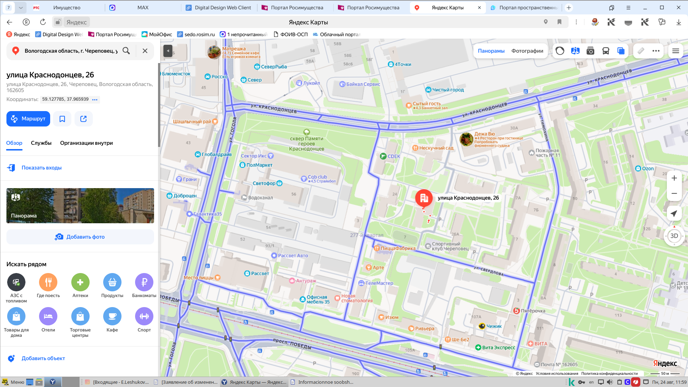Select the ruler distance measuring tool
This screenshot has height=387, width=688.
tap(641, 51)
